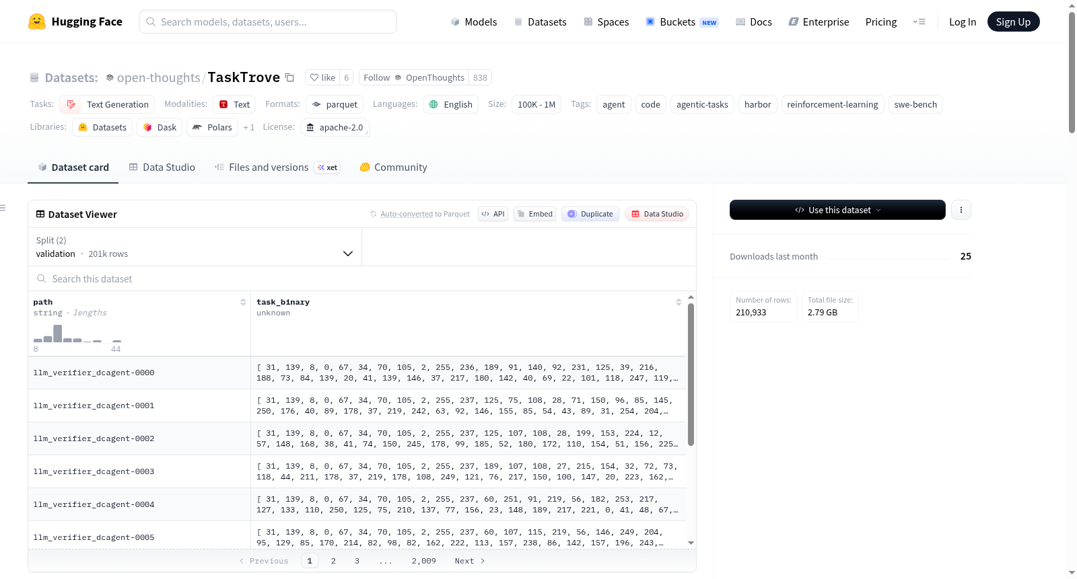Click the heart like icon
1077x579 pixels.
click(314, 77)
